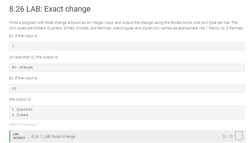Open the 8.26.1: LAB: Exact change activity

[53, 137]
